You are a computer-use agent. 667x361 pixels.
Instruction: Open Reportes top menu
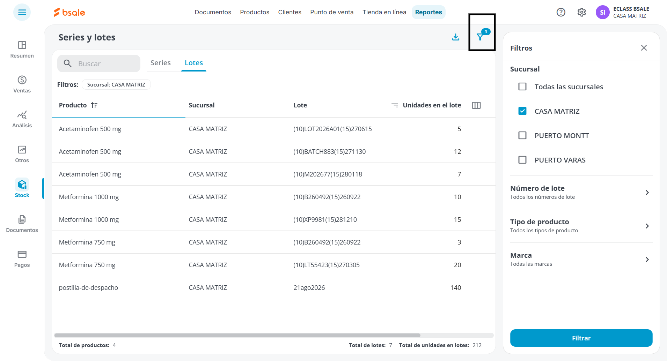428,12
